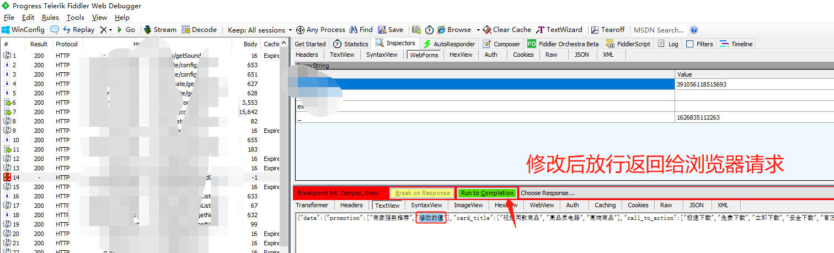This screenshot has height=253, width=834.
Task: Open the TextWizard tool
Action: (x=559, y=30)
